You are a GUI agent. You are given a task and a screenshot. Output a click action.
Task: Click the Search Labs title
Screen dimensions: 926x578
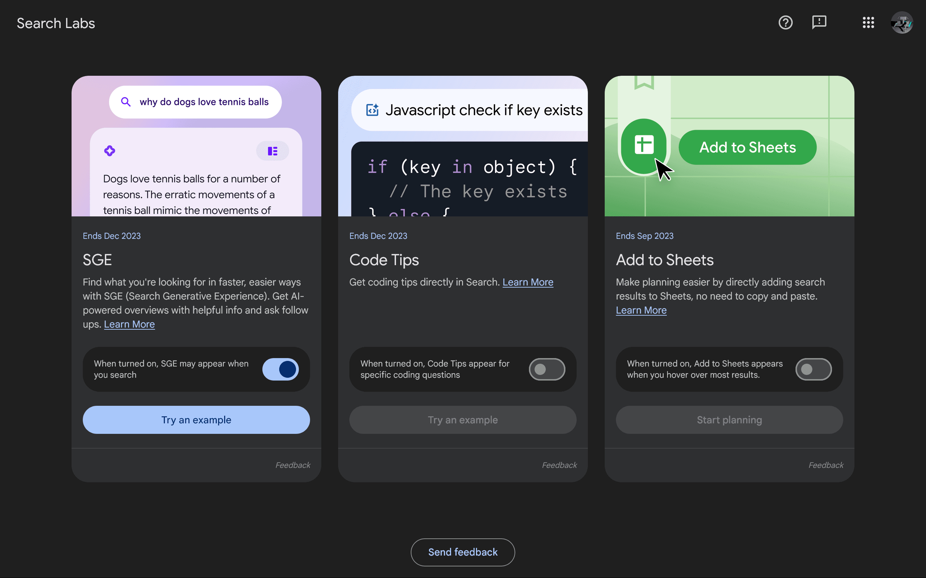pyautogui.click(x=56, y=23)
